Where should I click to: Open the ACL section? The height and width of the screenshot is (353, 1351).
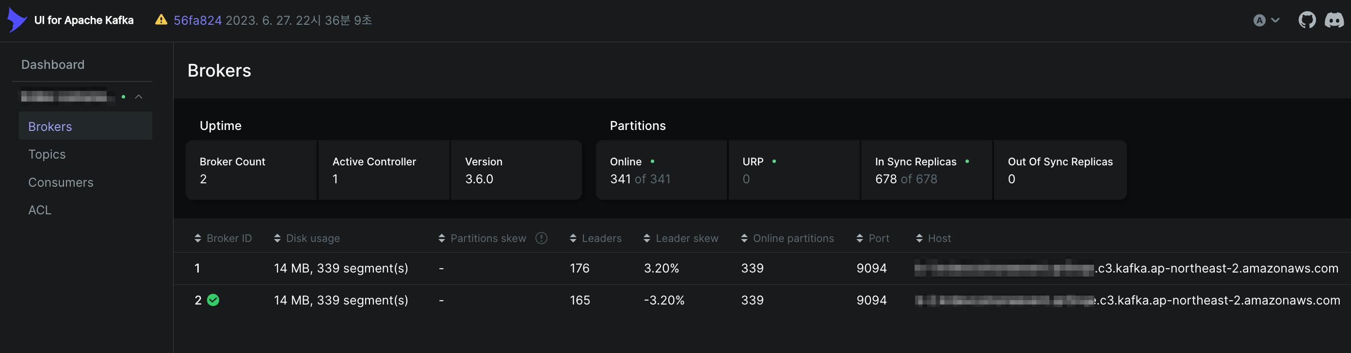pos(40,210)
